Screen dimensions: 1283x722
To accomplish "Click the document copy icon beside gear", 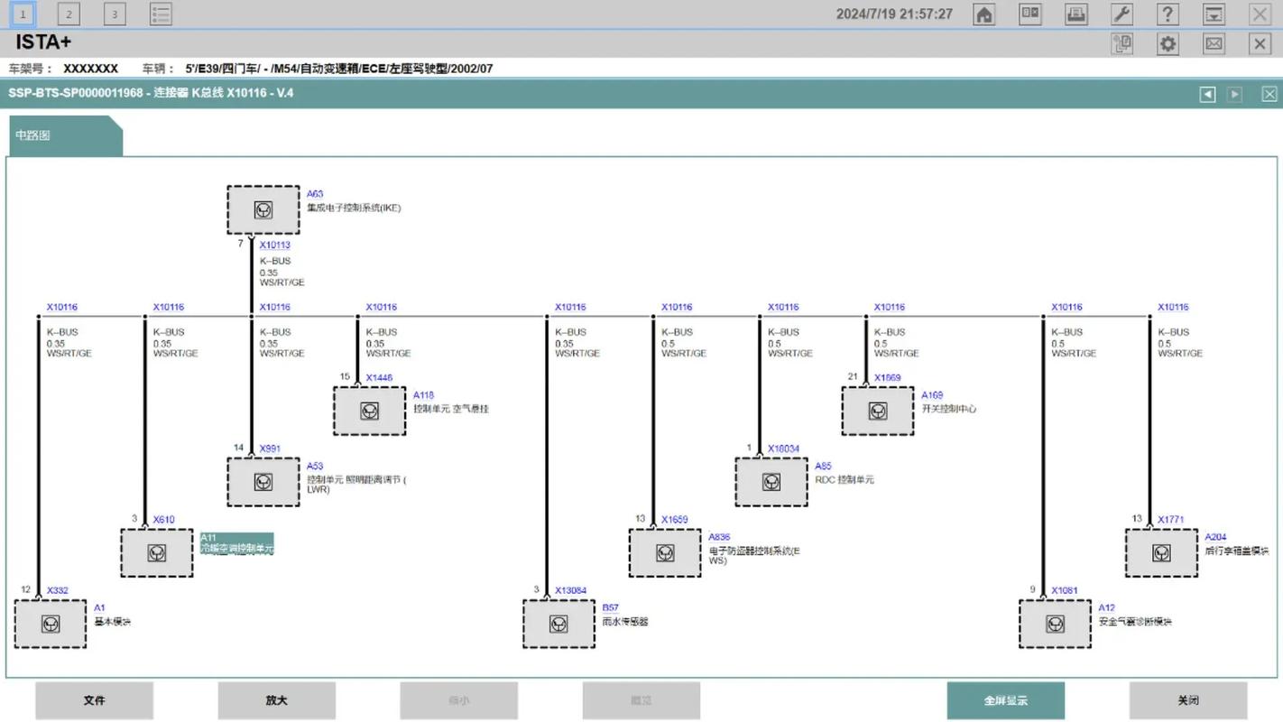I will tap(1121, 43).
